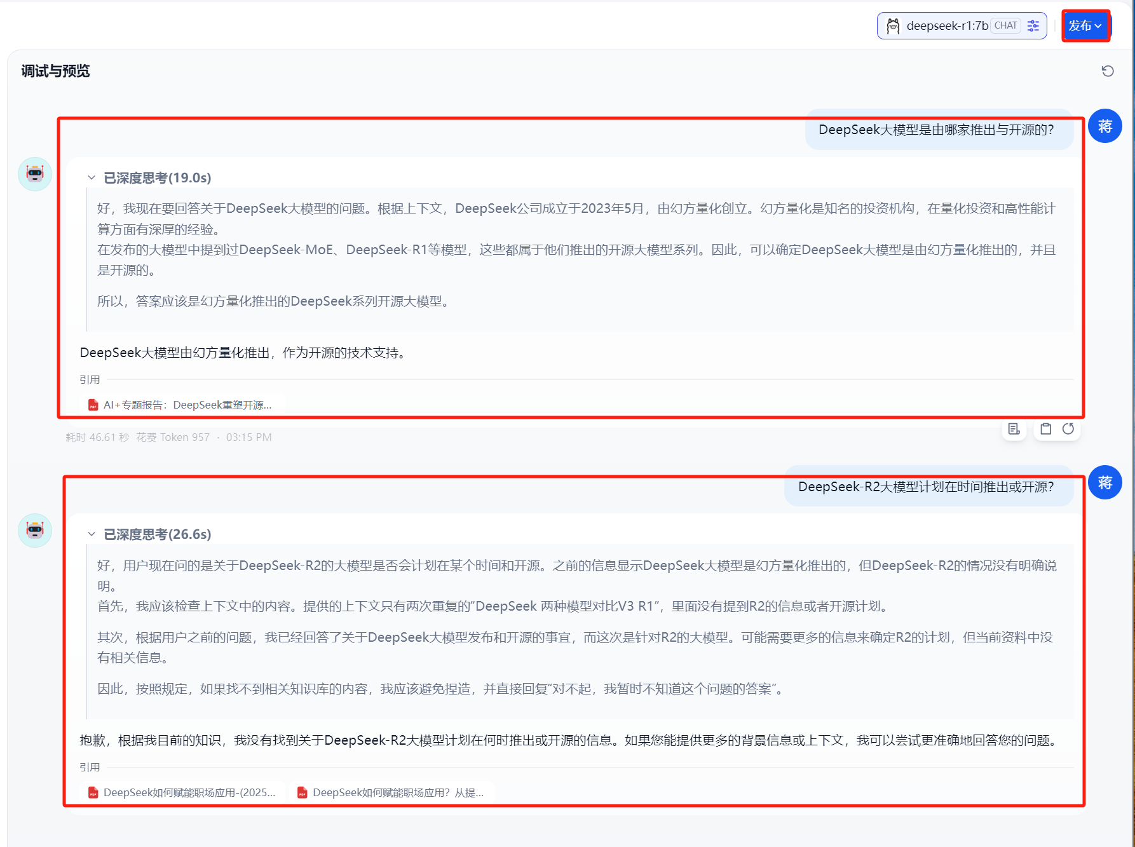Click the 调试与预览 panel heading
Viewport: 1135px width, 847px height.
[x=56, y=71]
